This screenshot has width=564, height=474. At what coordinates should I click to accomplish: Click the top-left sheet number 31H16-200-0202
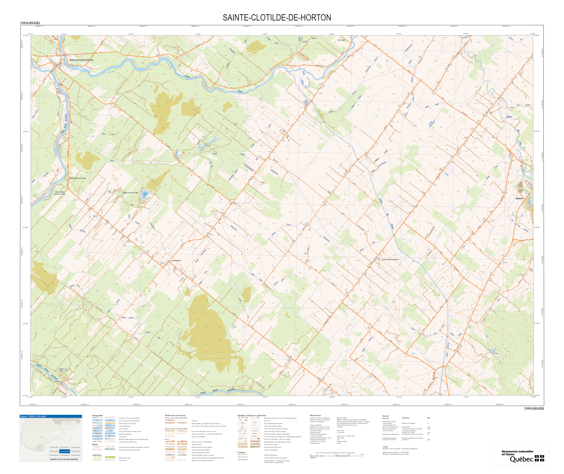coord(30,23)
